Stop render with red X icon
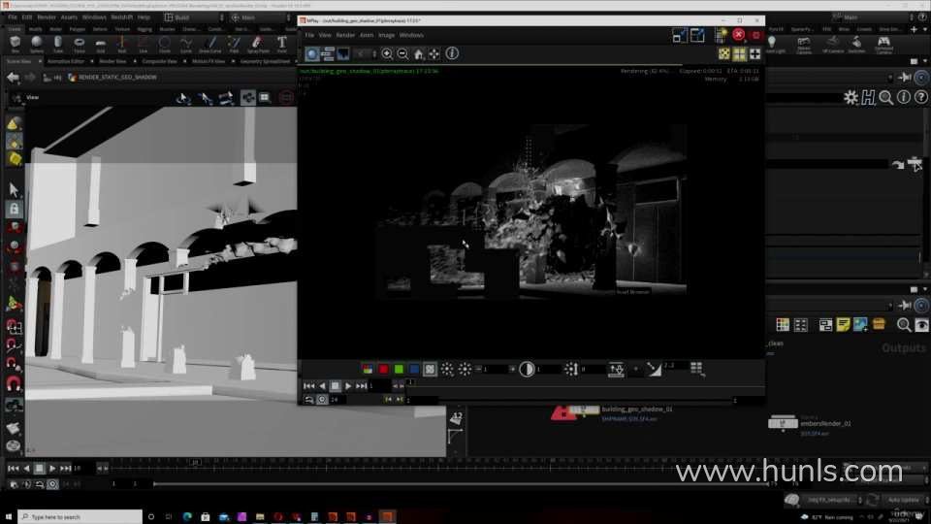 [x=739, y=35]
